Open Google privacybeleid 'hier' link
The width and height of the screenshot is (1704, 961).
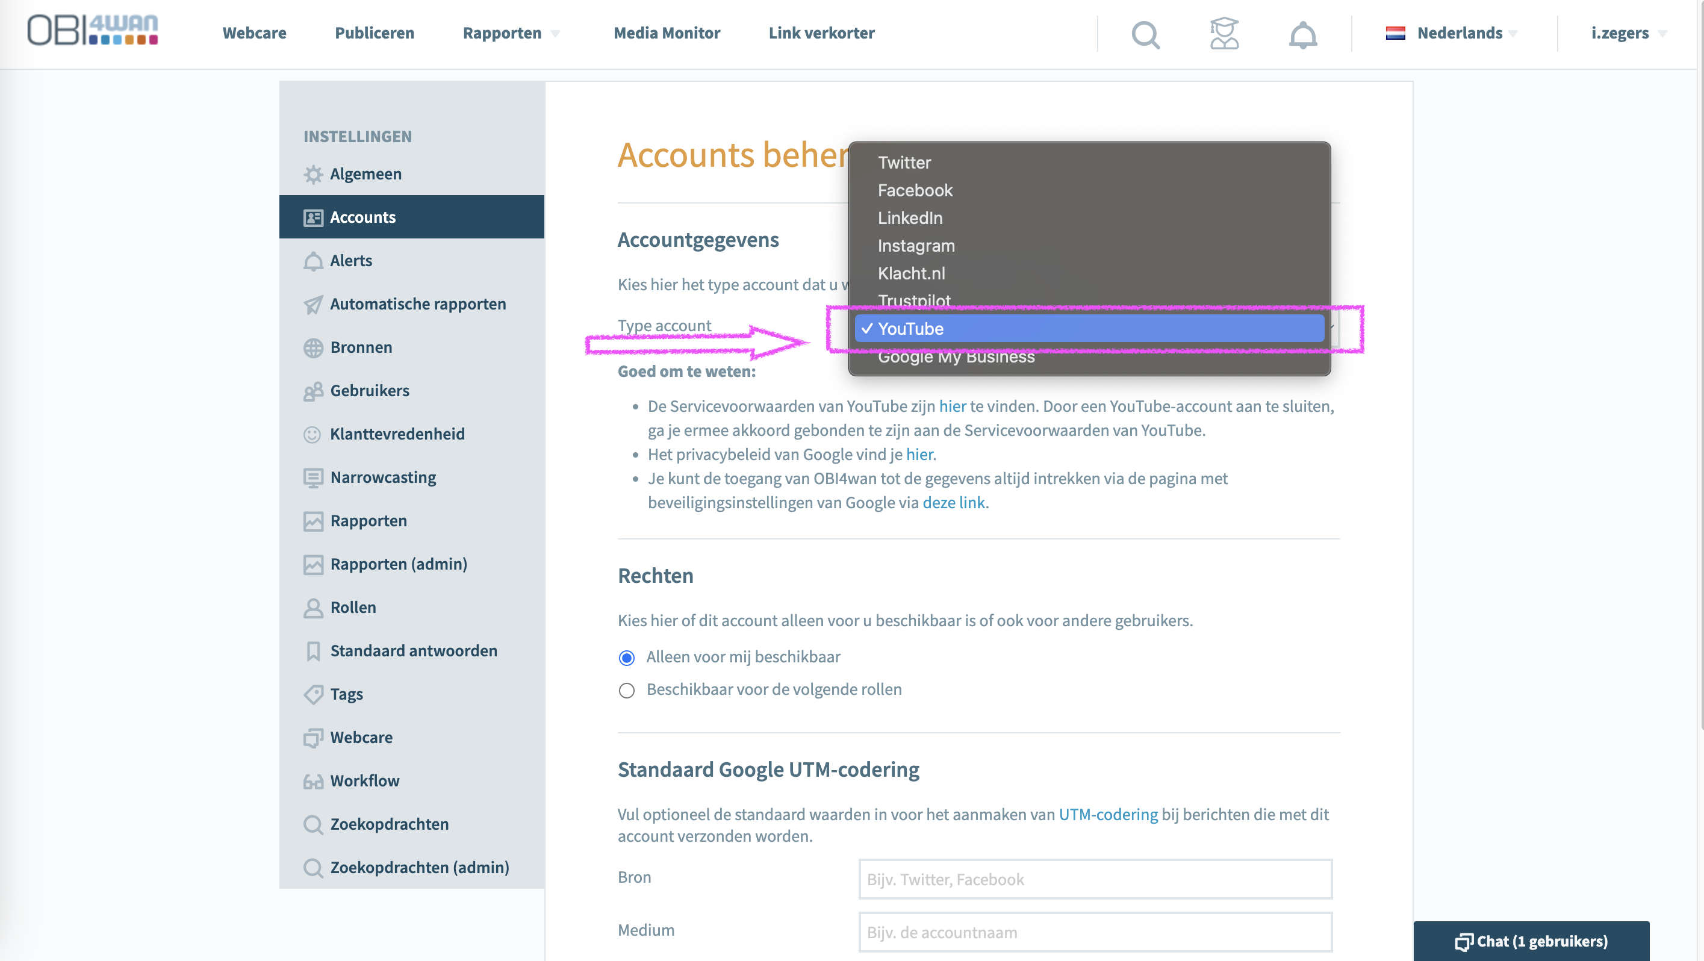[919, 455]
